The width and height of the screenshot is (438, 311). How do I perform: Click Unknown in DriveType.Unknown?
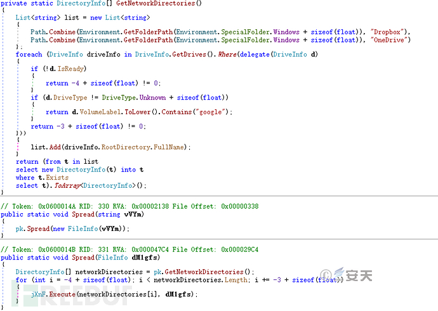(x=152, y=98)
